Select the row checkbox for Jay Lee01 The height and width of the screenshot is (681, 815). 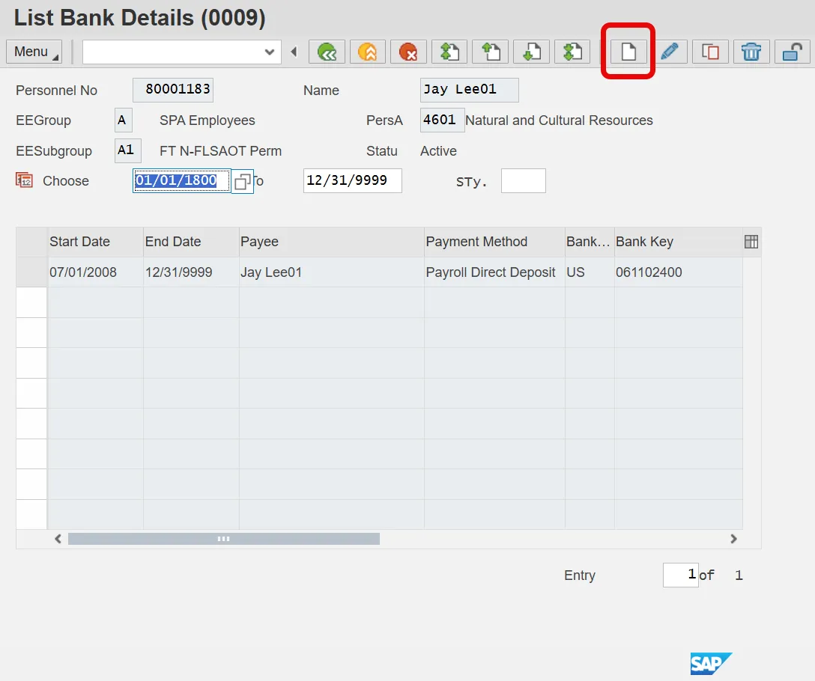click(x=31, y=272)
